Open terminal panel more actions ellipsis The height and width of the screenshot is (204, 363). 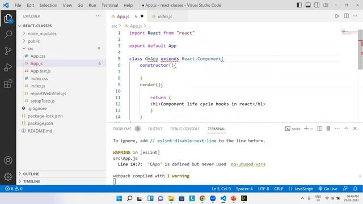337,129
